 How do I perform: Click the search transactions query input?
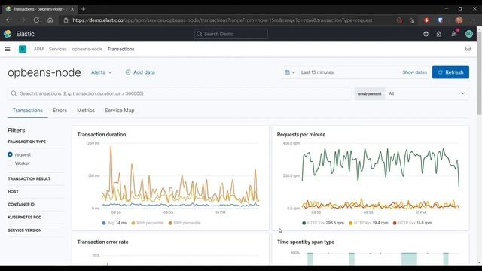click(180, 93)
